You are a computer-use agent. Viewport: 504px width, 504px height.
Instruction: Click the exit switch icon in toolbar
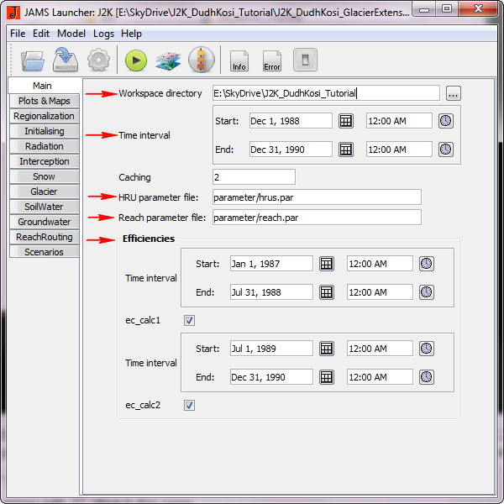pos(305,60)
